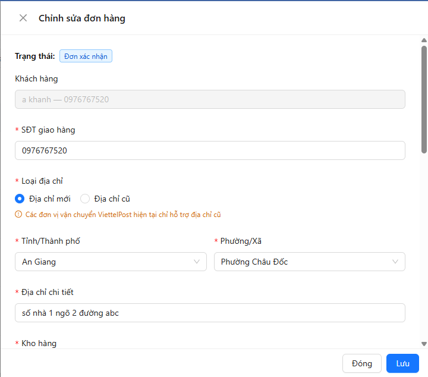Click the Chỉnh sửa đơn hàng title
Image resolution: width=428 pixels, height=377 pixels.
click(82, 18)
